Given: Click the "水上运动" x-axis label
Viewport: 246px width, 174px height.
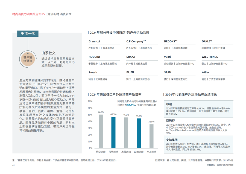Looking at the screenshot, I should click(x=151, y=152).
